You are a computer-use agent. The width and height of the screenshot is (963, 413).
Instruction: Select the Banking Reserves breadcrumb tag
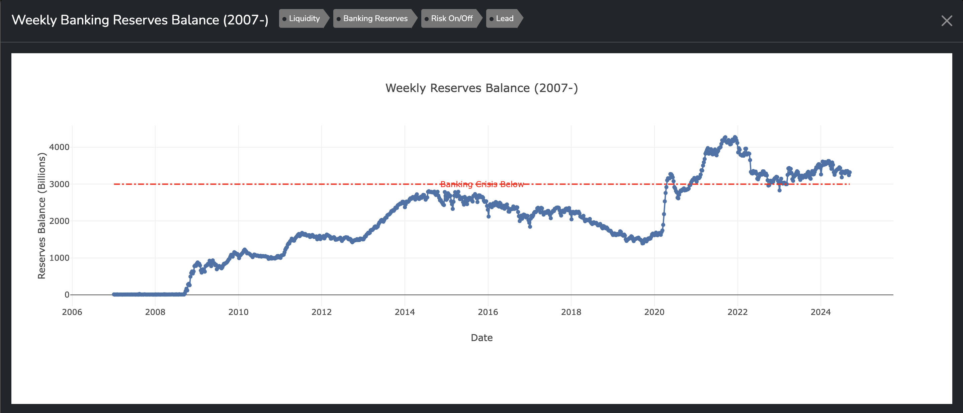(x=375, y=18)
